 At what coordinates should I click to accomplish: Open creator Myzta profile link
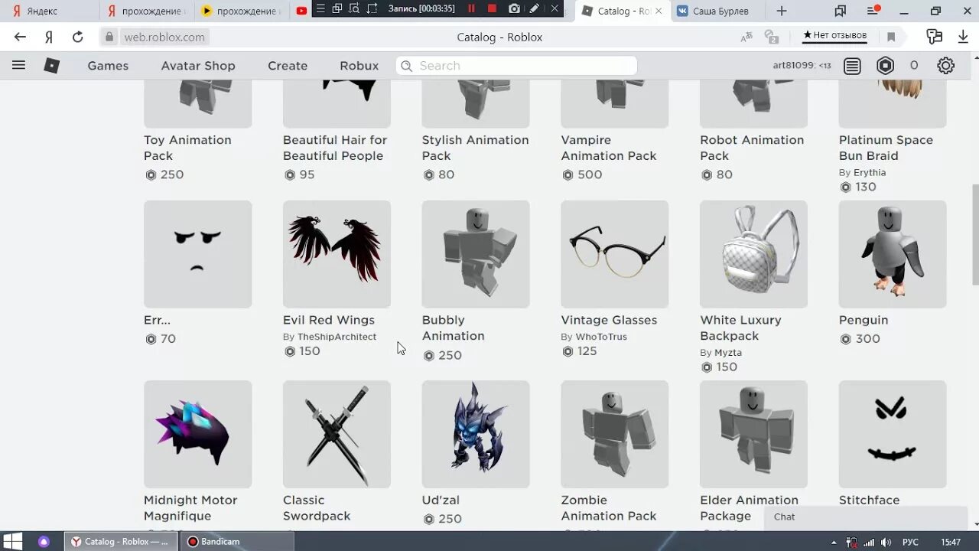click(728, 353)
